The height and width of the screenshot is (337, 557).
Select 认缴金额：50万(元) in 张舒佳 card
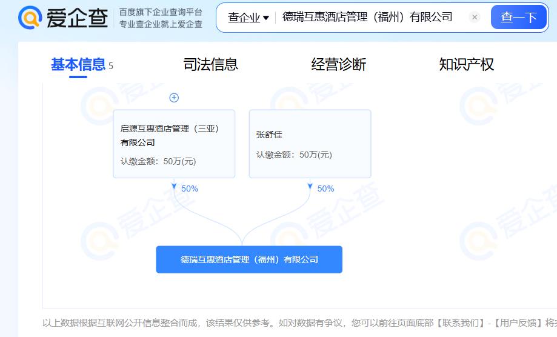pyautogui.click(x=294, y=155)
